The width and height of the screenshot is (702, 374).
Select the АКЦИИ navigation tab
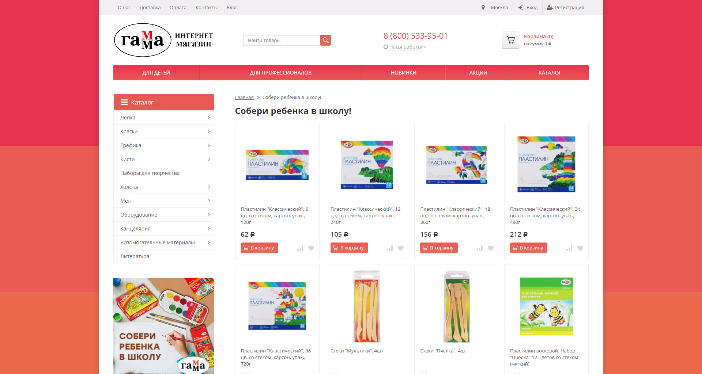[x=478, y=73]
